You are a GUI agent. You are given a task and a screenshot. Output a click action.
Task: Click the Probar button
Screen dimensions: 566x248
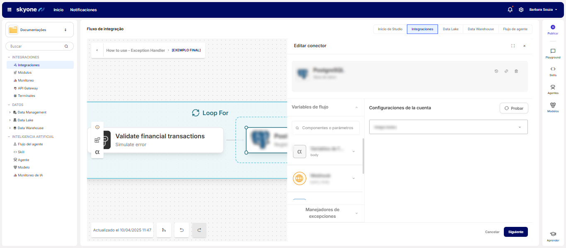514,108
